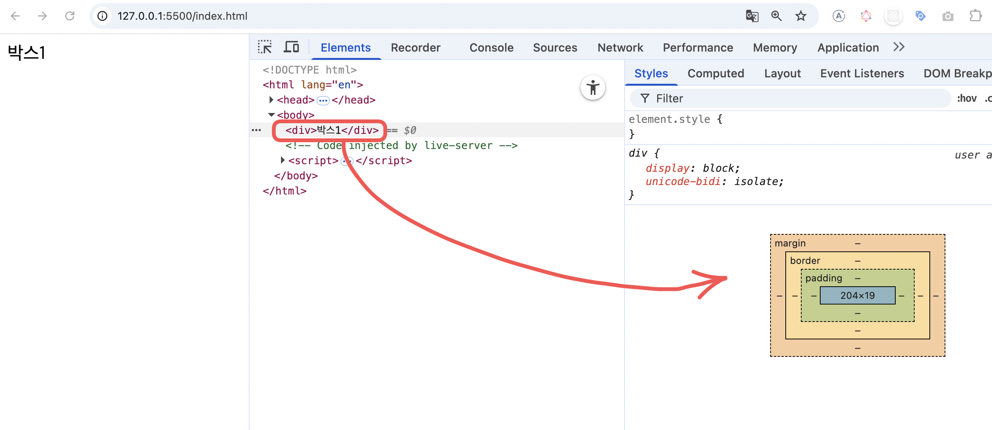Image resolution: width=992 pixels, height=430 pixels.
Task: Select the Styles sidebar tab
Action: [651, 73]
